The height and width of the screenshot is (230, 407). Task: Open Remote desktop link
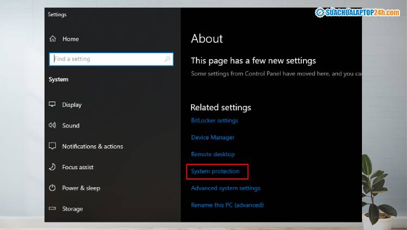[213, 154]
